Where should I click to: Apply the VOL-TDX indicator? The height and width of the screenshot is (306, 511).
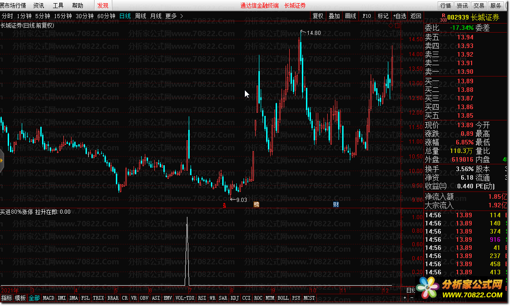point(185,298)
